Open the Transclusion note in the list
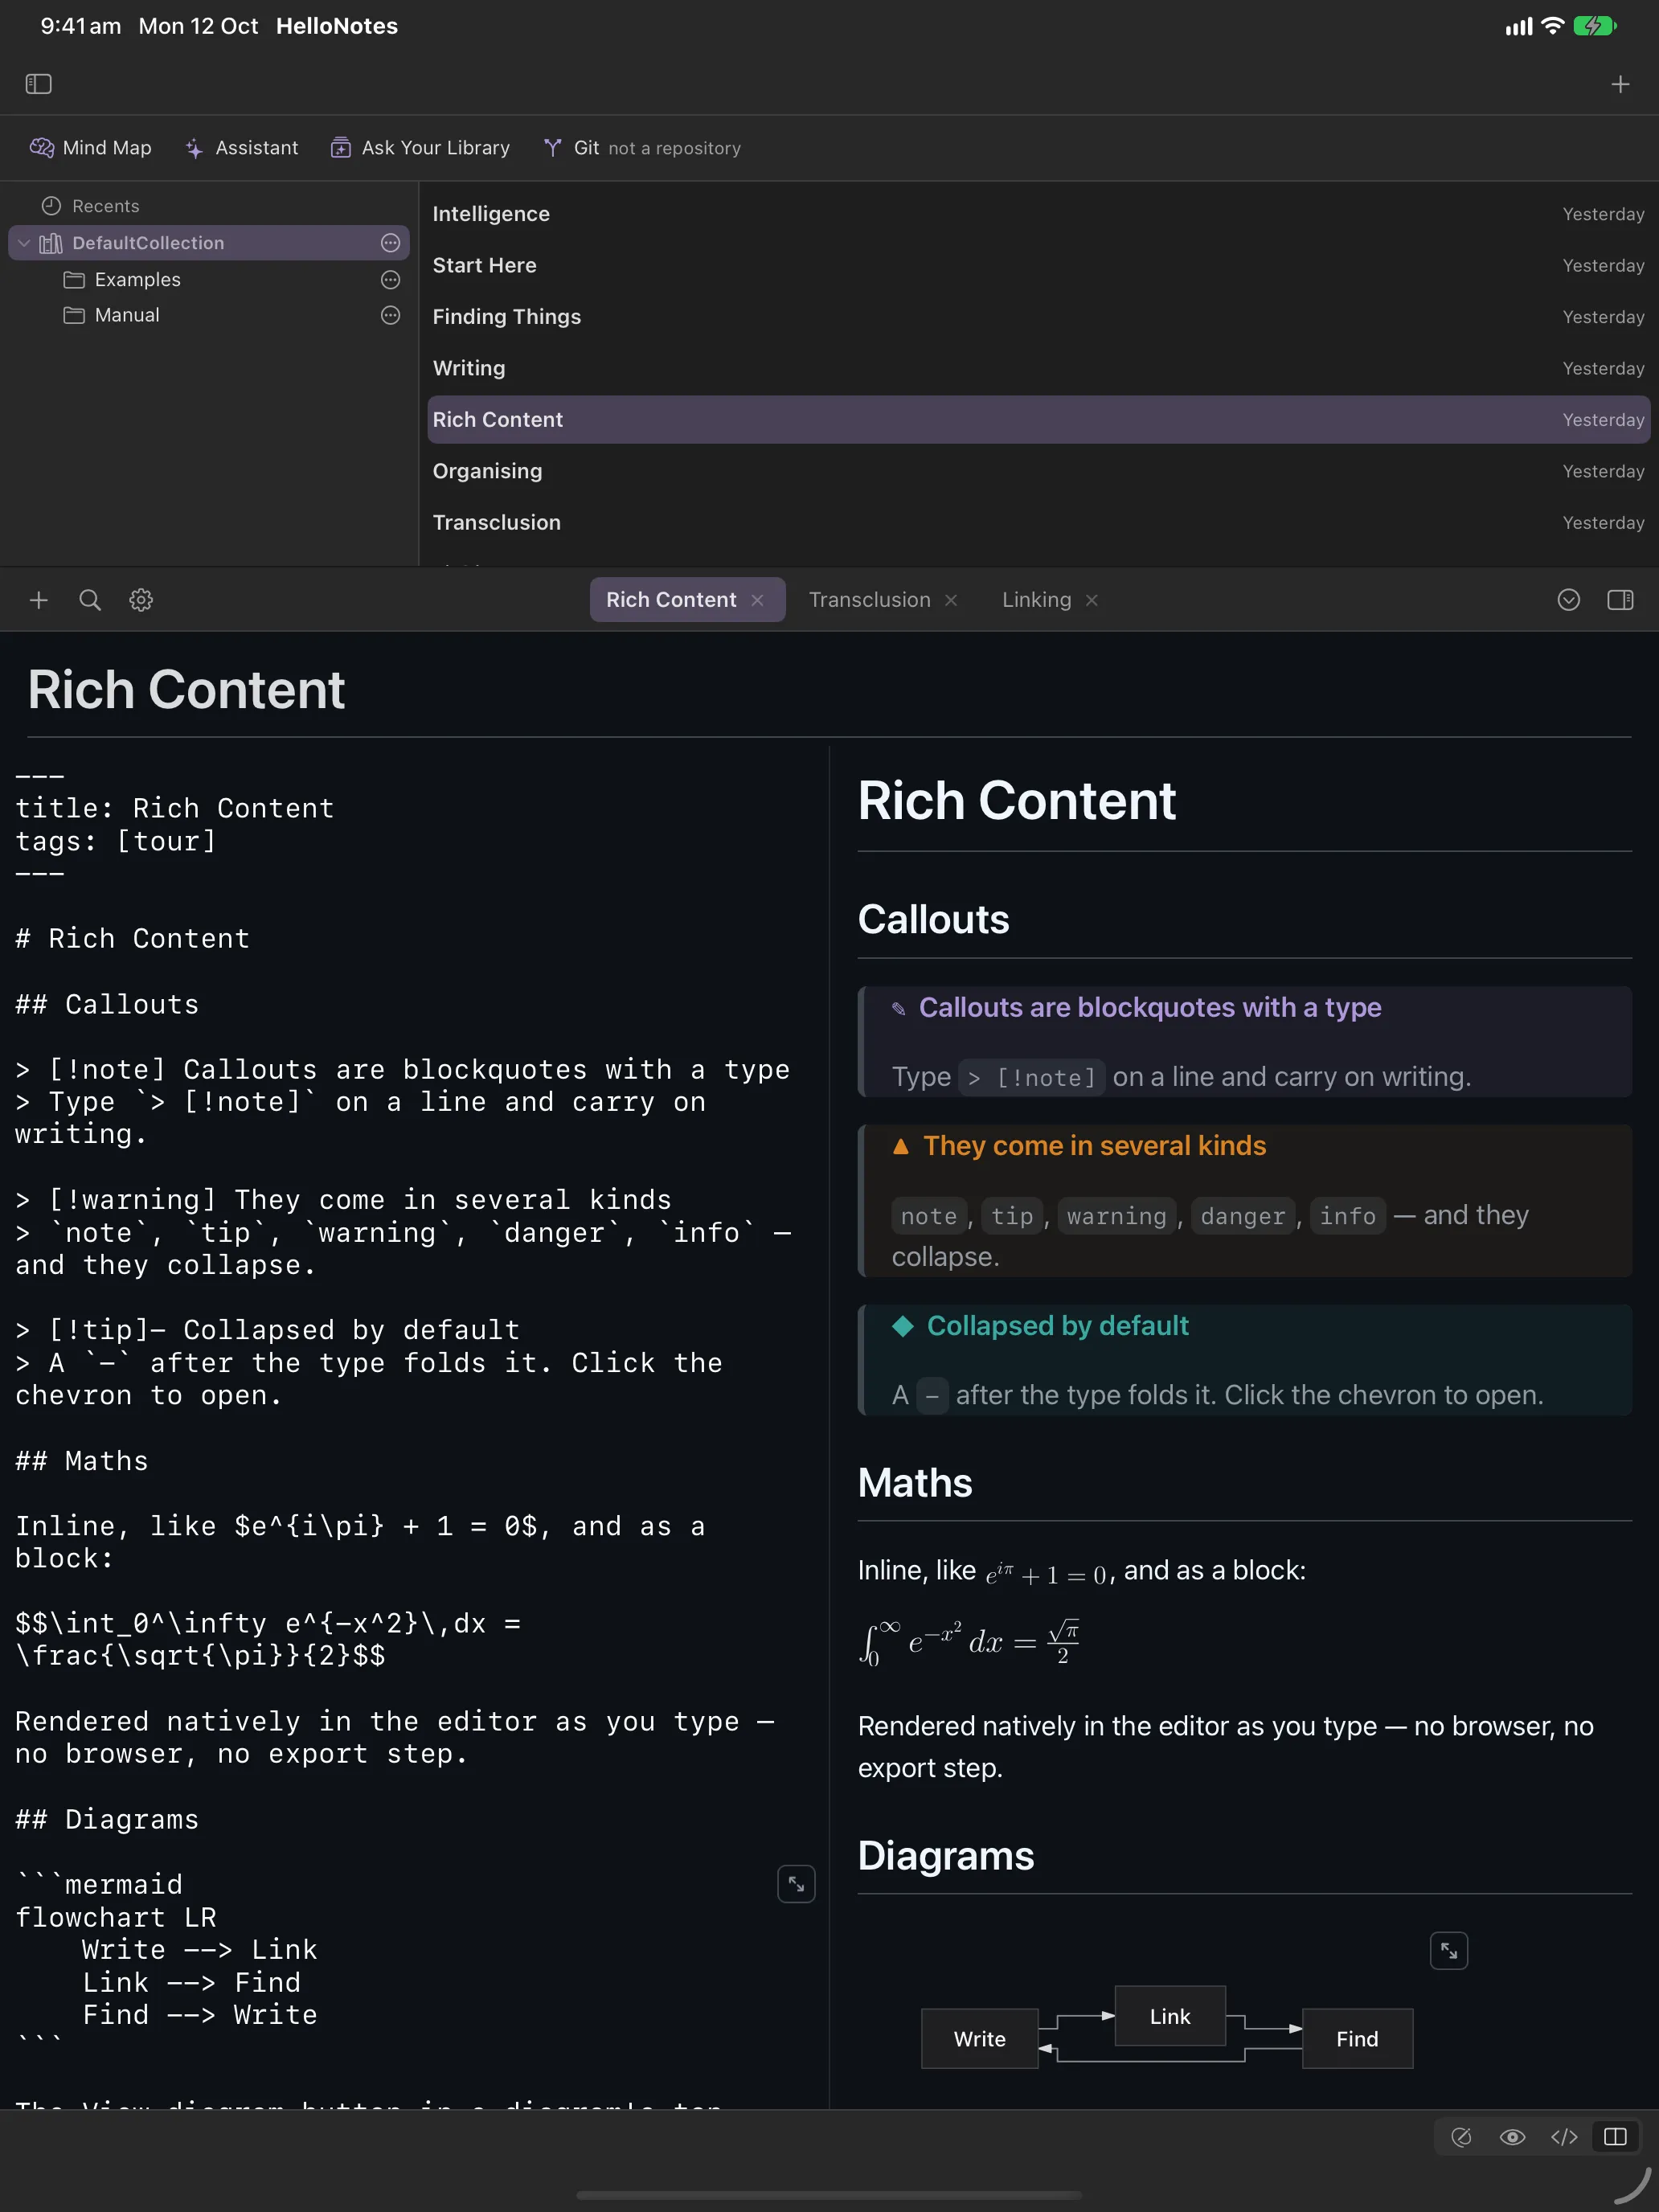 1038,523
